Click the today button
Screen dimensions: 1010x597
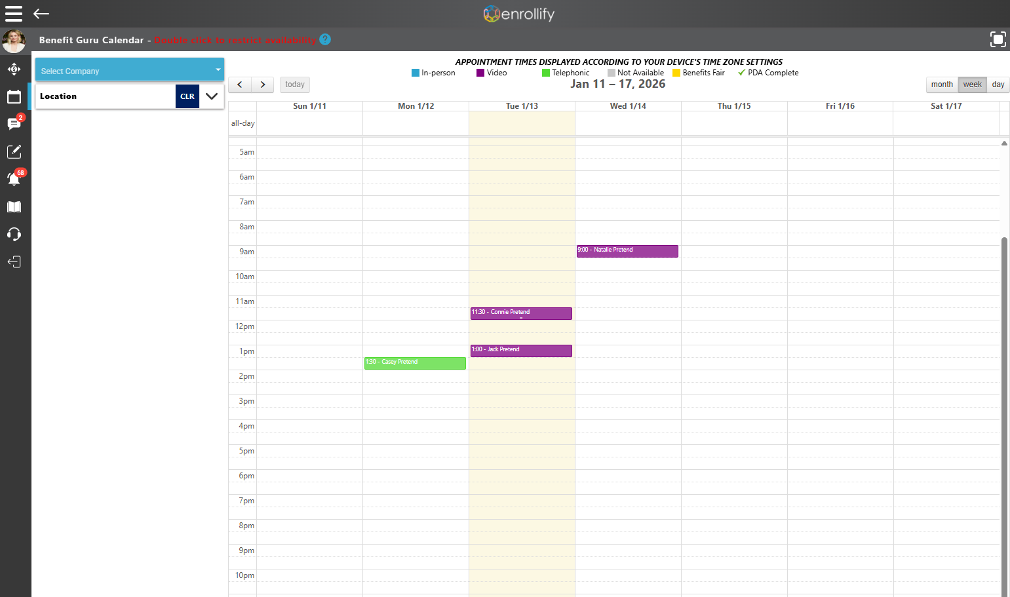tap(295, 85)
